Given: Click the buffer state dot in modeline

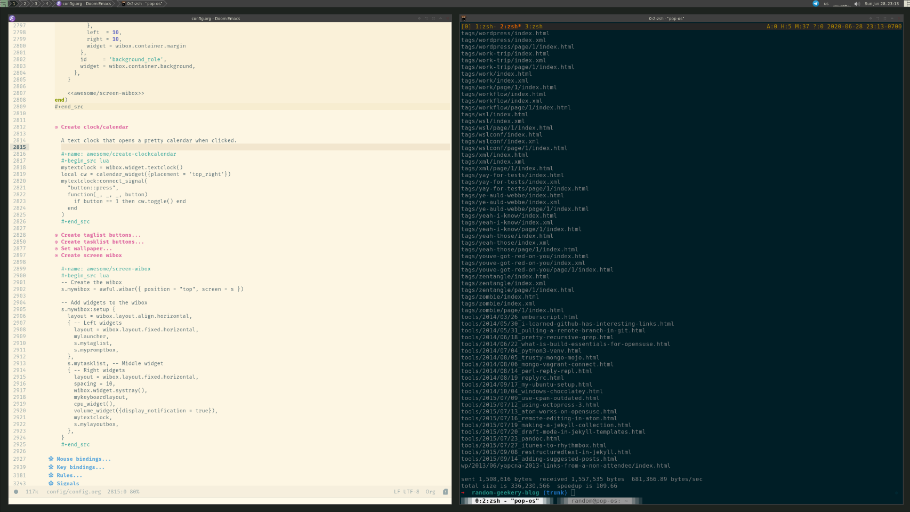Looking at the screenshot, I should tap(16, 492).
